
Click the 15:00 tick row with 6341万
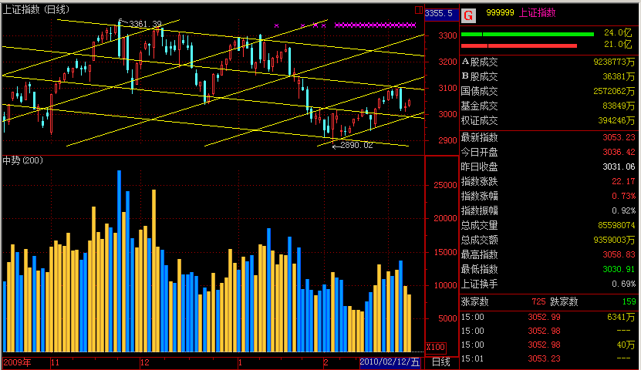coord(548,317)
